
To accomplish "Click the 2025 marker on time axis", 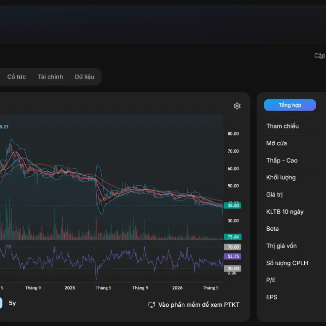I will (70, 288).
